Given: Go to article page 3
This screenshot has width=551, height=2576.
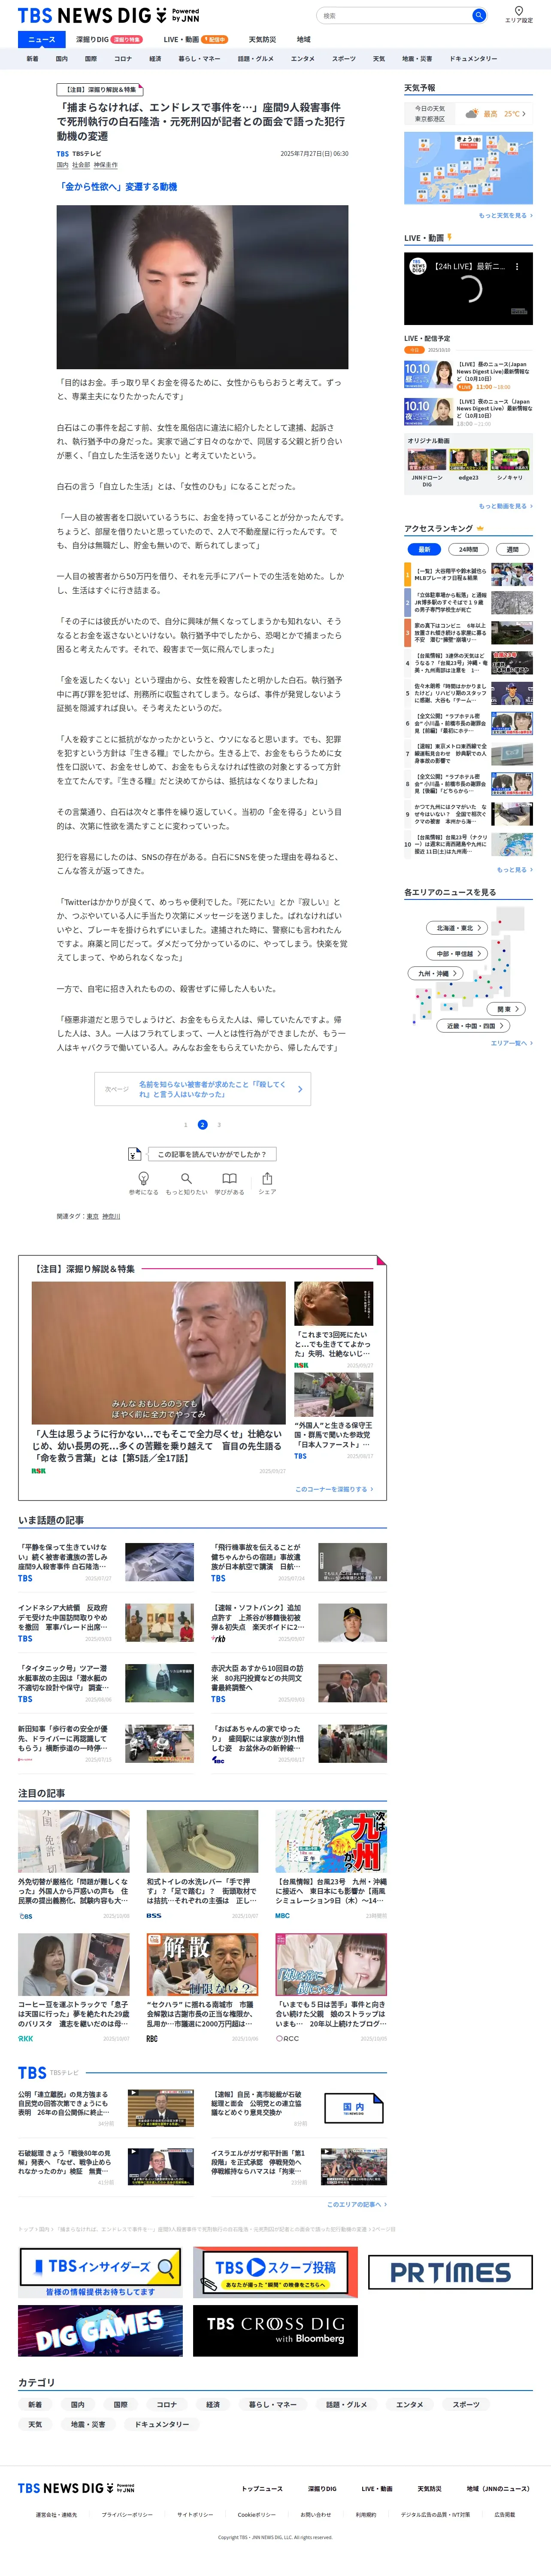Looking at the screenshot, I should point(219,1124).
